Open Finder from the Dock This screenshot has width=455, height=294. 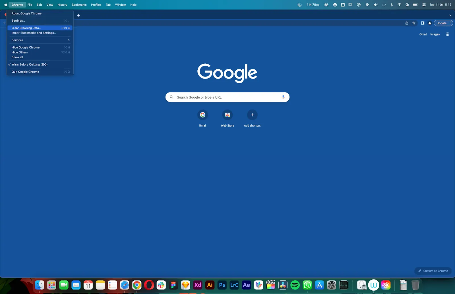[x=39, y=285]
